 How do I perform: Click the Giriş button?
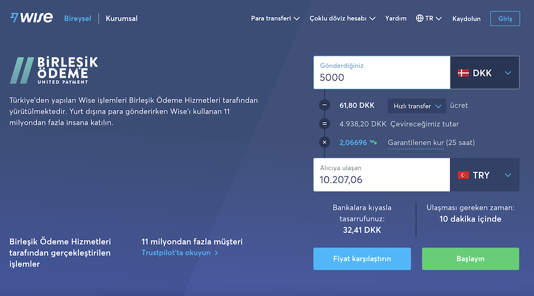point(505,19)
